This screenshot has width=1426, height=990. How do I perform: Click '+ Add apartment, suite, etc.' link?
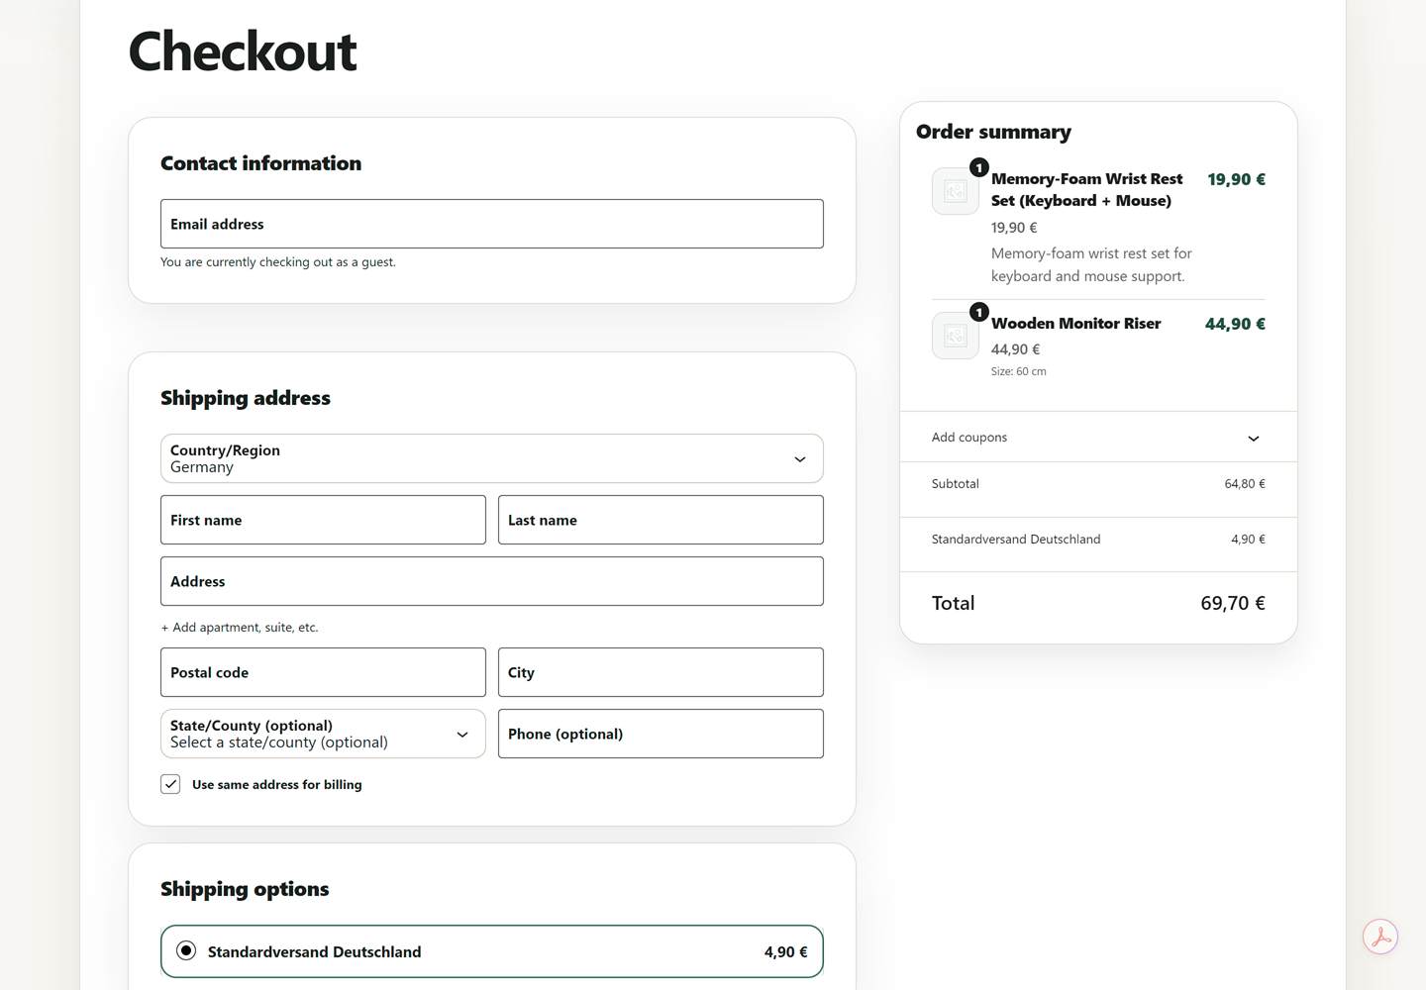[x=240, y=627]
